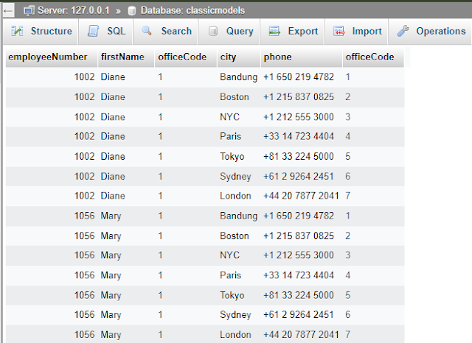This screenshot has height=343, width=472.
Task: Go to the Query tab
Action: [x=229, y=31]
